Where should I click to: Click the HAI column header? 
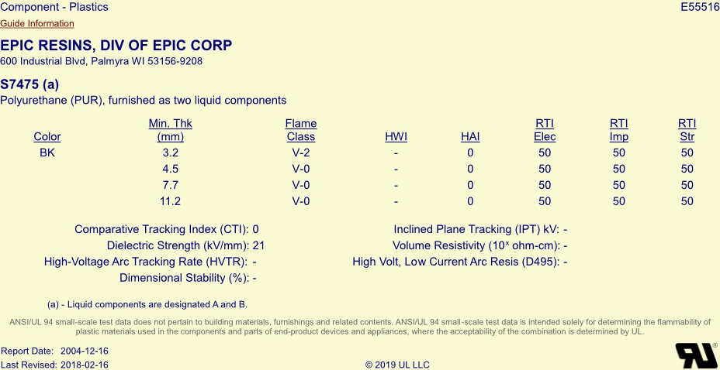point(470,137)
